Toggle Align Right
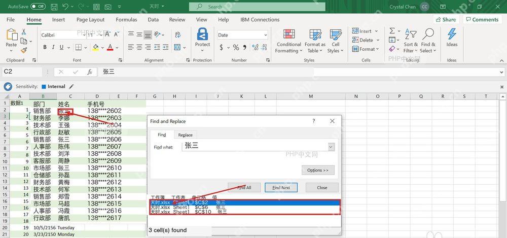The image size is (507, 238). pos(148,47)
